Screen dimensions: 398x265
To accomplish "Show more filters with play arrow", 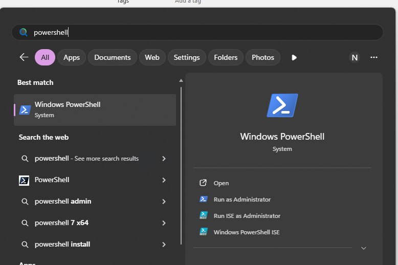I will click(294, 58).
